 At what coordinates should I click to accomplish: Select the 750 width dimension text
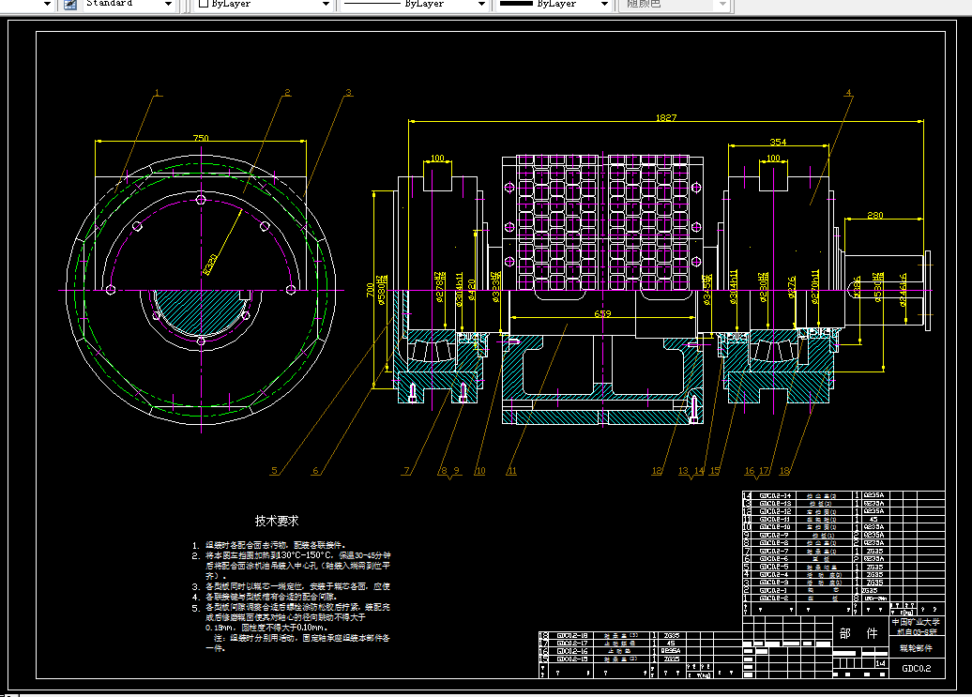click(x=201, y=138)
